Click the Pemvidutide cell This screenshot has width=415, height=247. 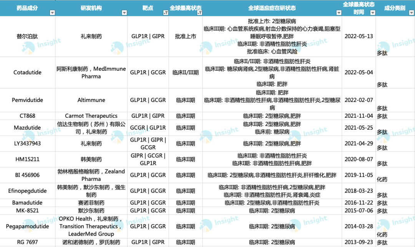[27, 100]
